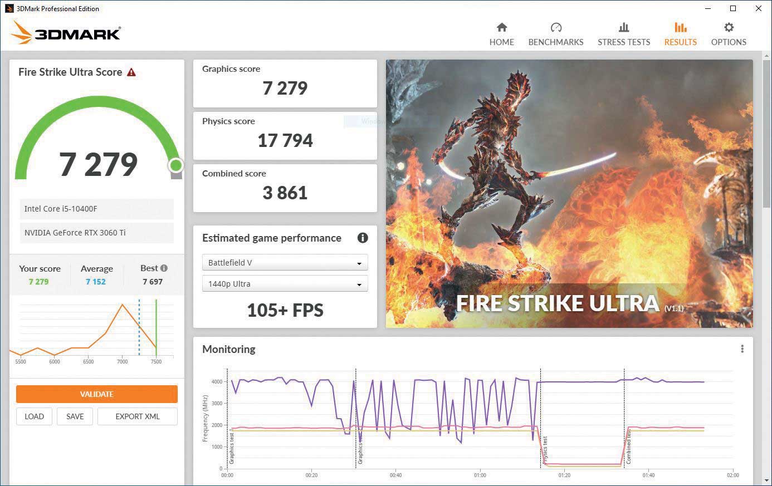Open Benchmarks via the gauge icon

(555, 27)
